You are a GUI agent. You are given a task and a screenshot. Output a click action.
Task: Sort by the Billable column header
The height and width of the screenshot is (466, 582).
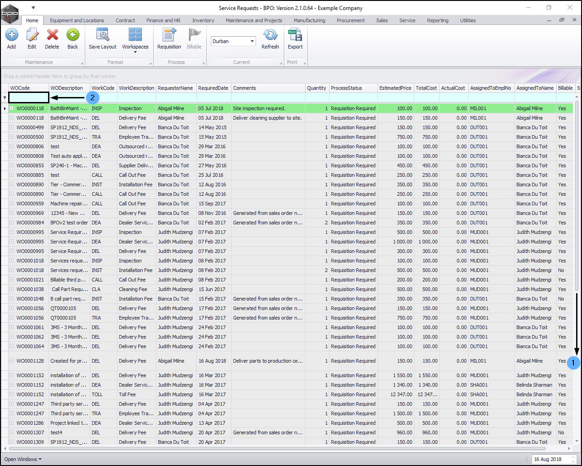click(x=565, y=88)
